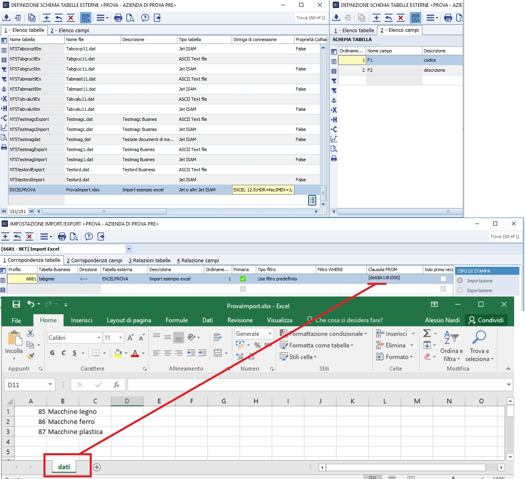Click the Condividi share button

click(x=486, y=320)
